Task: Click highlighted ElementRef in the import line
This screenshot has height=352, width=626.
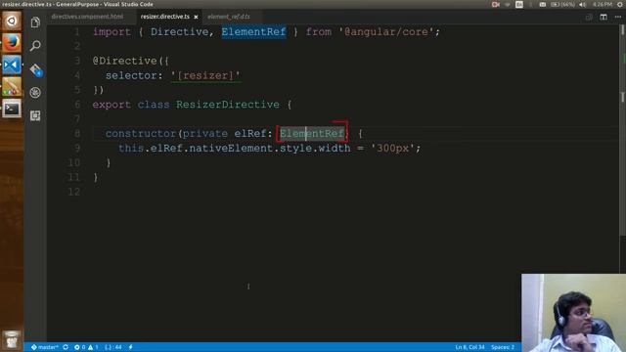Action: [254, 32]
